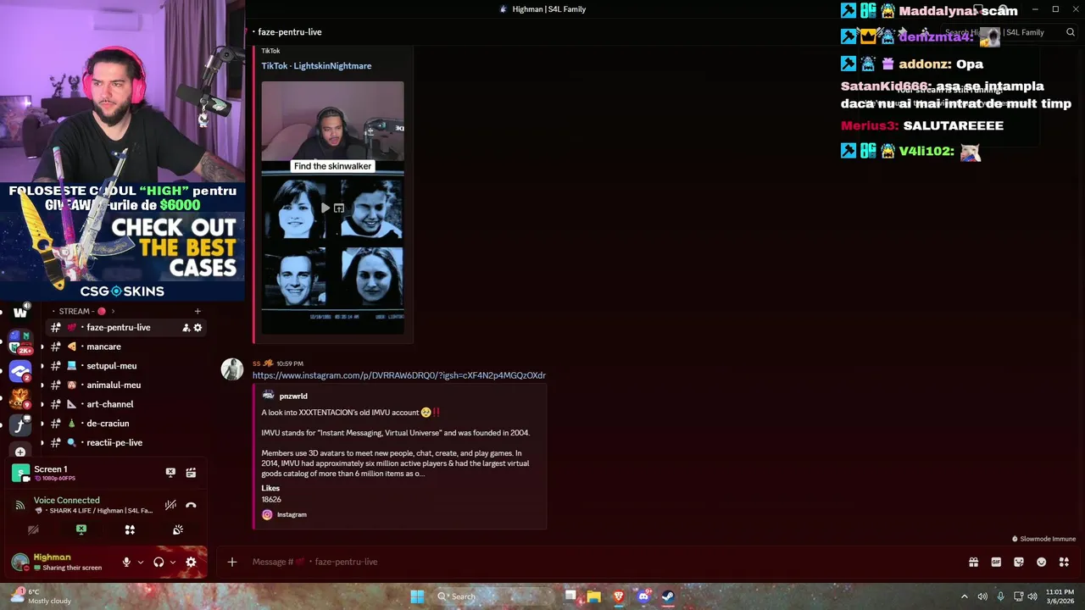Viewport: 1085px width, 610px height.
Task: Open the animalul-meu channel
Action: 124,385
